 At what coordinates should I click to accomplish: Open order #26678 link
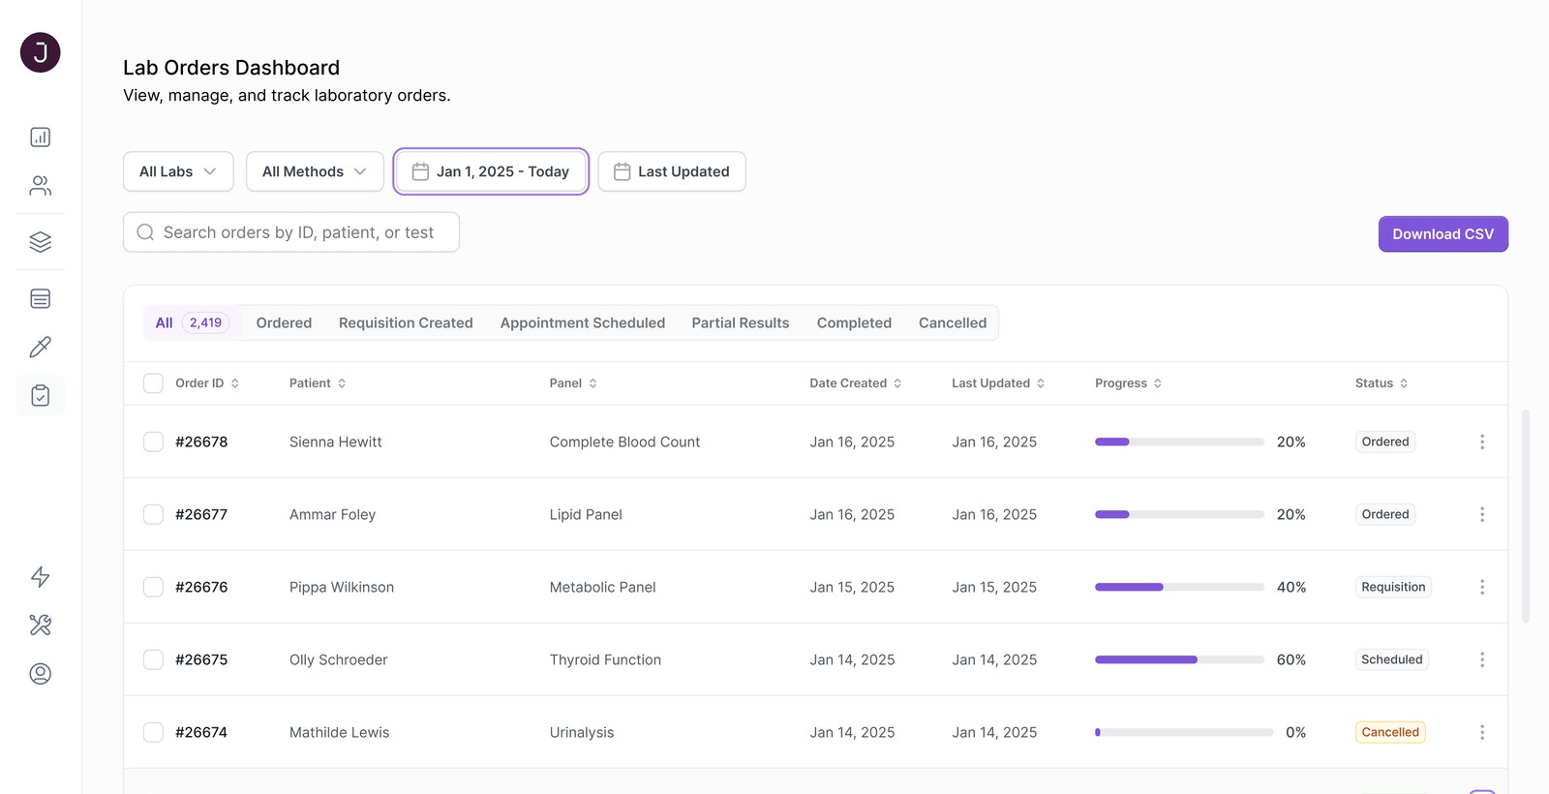[x=201, y=442]
